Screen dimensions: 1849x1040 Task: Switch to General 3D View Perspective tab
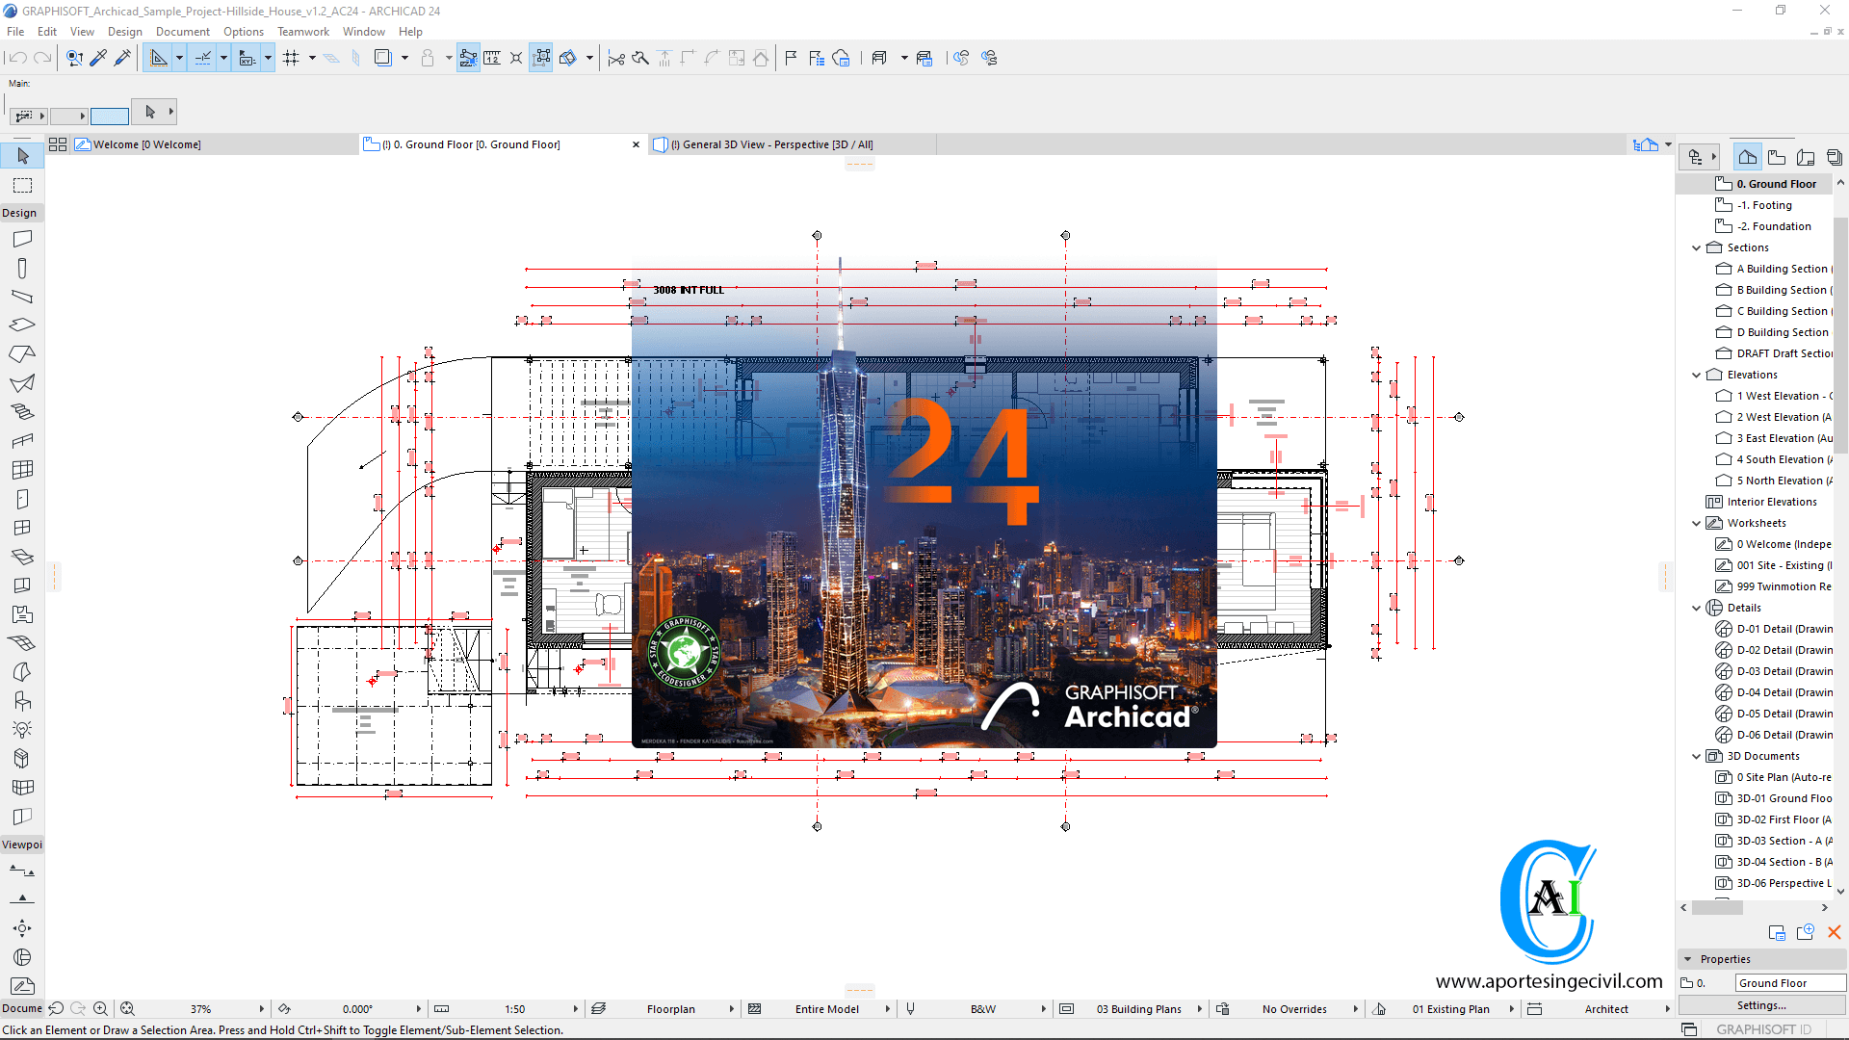tap(792, 144)
